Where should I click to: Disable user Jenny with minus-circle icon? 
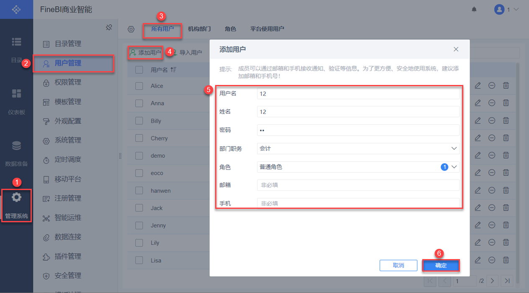(x=492, y=225)
